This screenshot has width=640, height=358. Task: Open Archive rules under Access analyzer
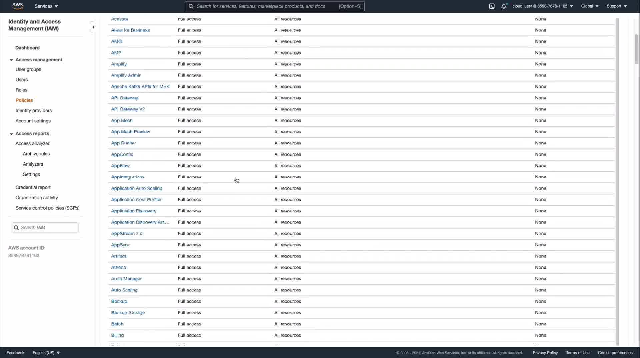[x=36, y=154]
